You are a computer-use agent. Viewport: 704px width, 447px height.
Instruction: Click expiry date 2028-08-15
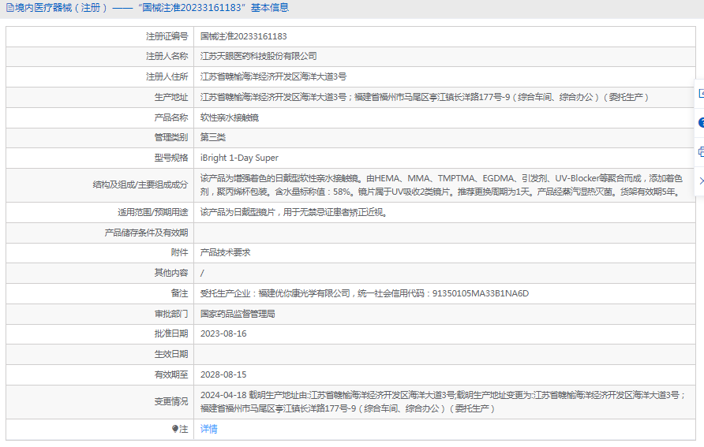[223, 374]
